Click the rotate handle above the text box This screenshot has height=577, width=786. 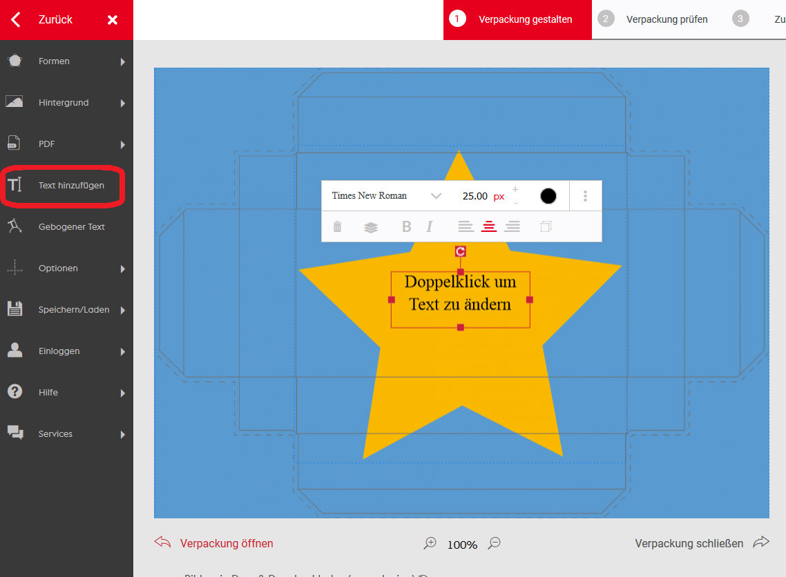pyautogui.click(x=461, y=251)
